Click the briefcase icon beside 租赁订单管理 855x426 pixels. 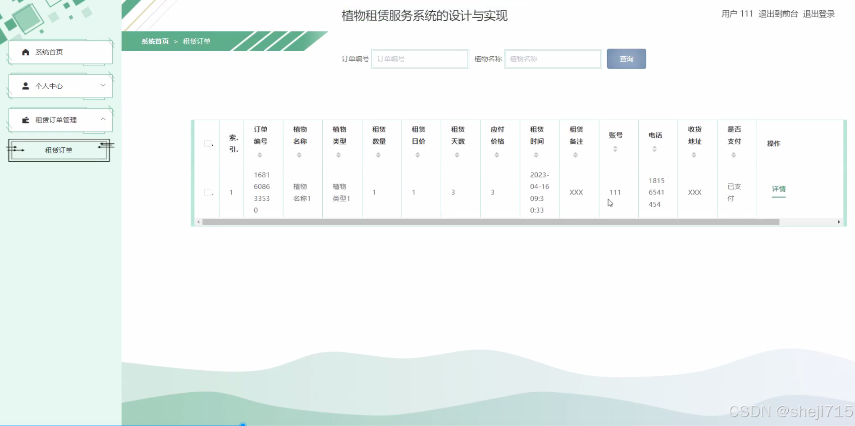(x=26, y=120)
